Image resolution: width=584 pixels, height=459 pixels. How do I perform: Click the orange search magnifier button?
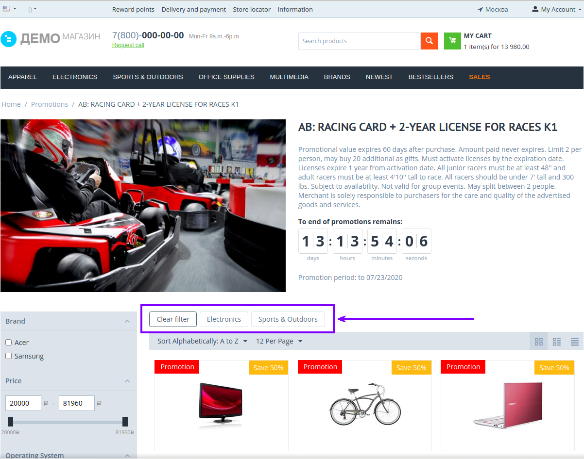(429, 41)
